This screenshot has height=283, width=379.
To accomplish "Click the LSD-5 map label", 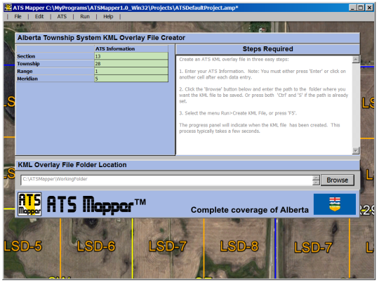I will tap(23, 246).
